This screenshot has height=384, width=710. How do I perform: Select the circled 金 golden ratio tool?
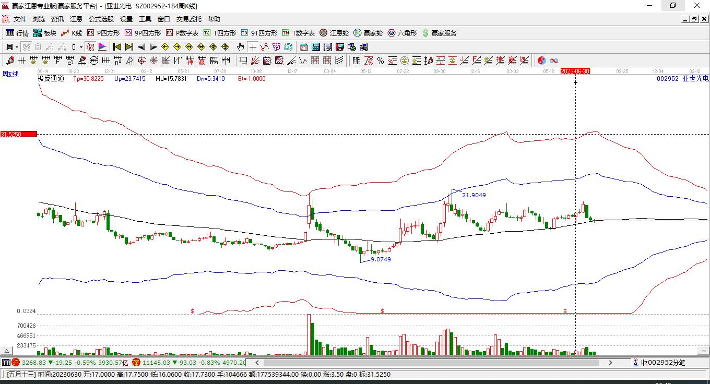point(404,61)
